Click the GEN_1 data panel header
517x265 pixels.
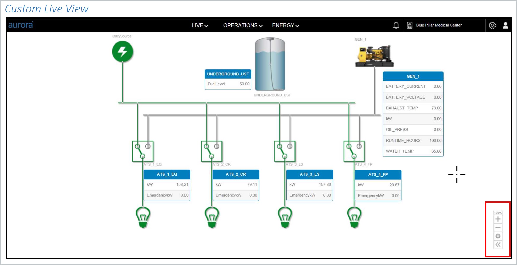(x=413, y=76)
